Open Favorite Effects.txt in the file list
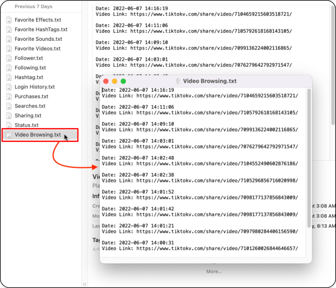Viewport: 336px width, 288px height. coord(37,20)
